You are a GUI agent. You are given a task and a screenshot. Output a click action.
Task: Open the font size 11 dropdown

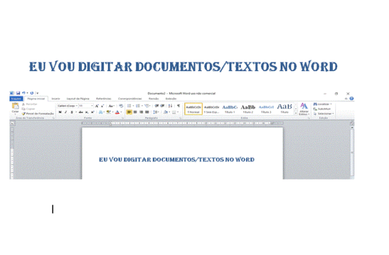tap(86, 106)
